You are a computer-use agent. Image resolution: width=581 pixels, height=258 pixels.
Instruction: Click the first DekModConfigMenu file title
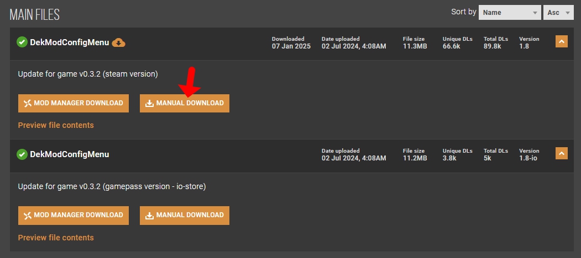[x=70, y=42]
